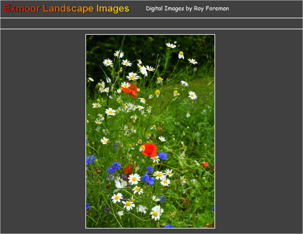The image size is (303, 234).
Task: Select the upper red poppy among daisies
Action: point(131,90)
